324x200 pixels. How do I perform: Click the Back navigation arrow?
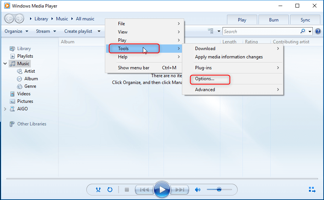tap(9, 19)
